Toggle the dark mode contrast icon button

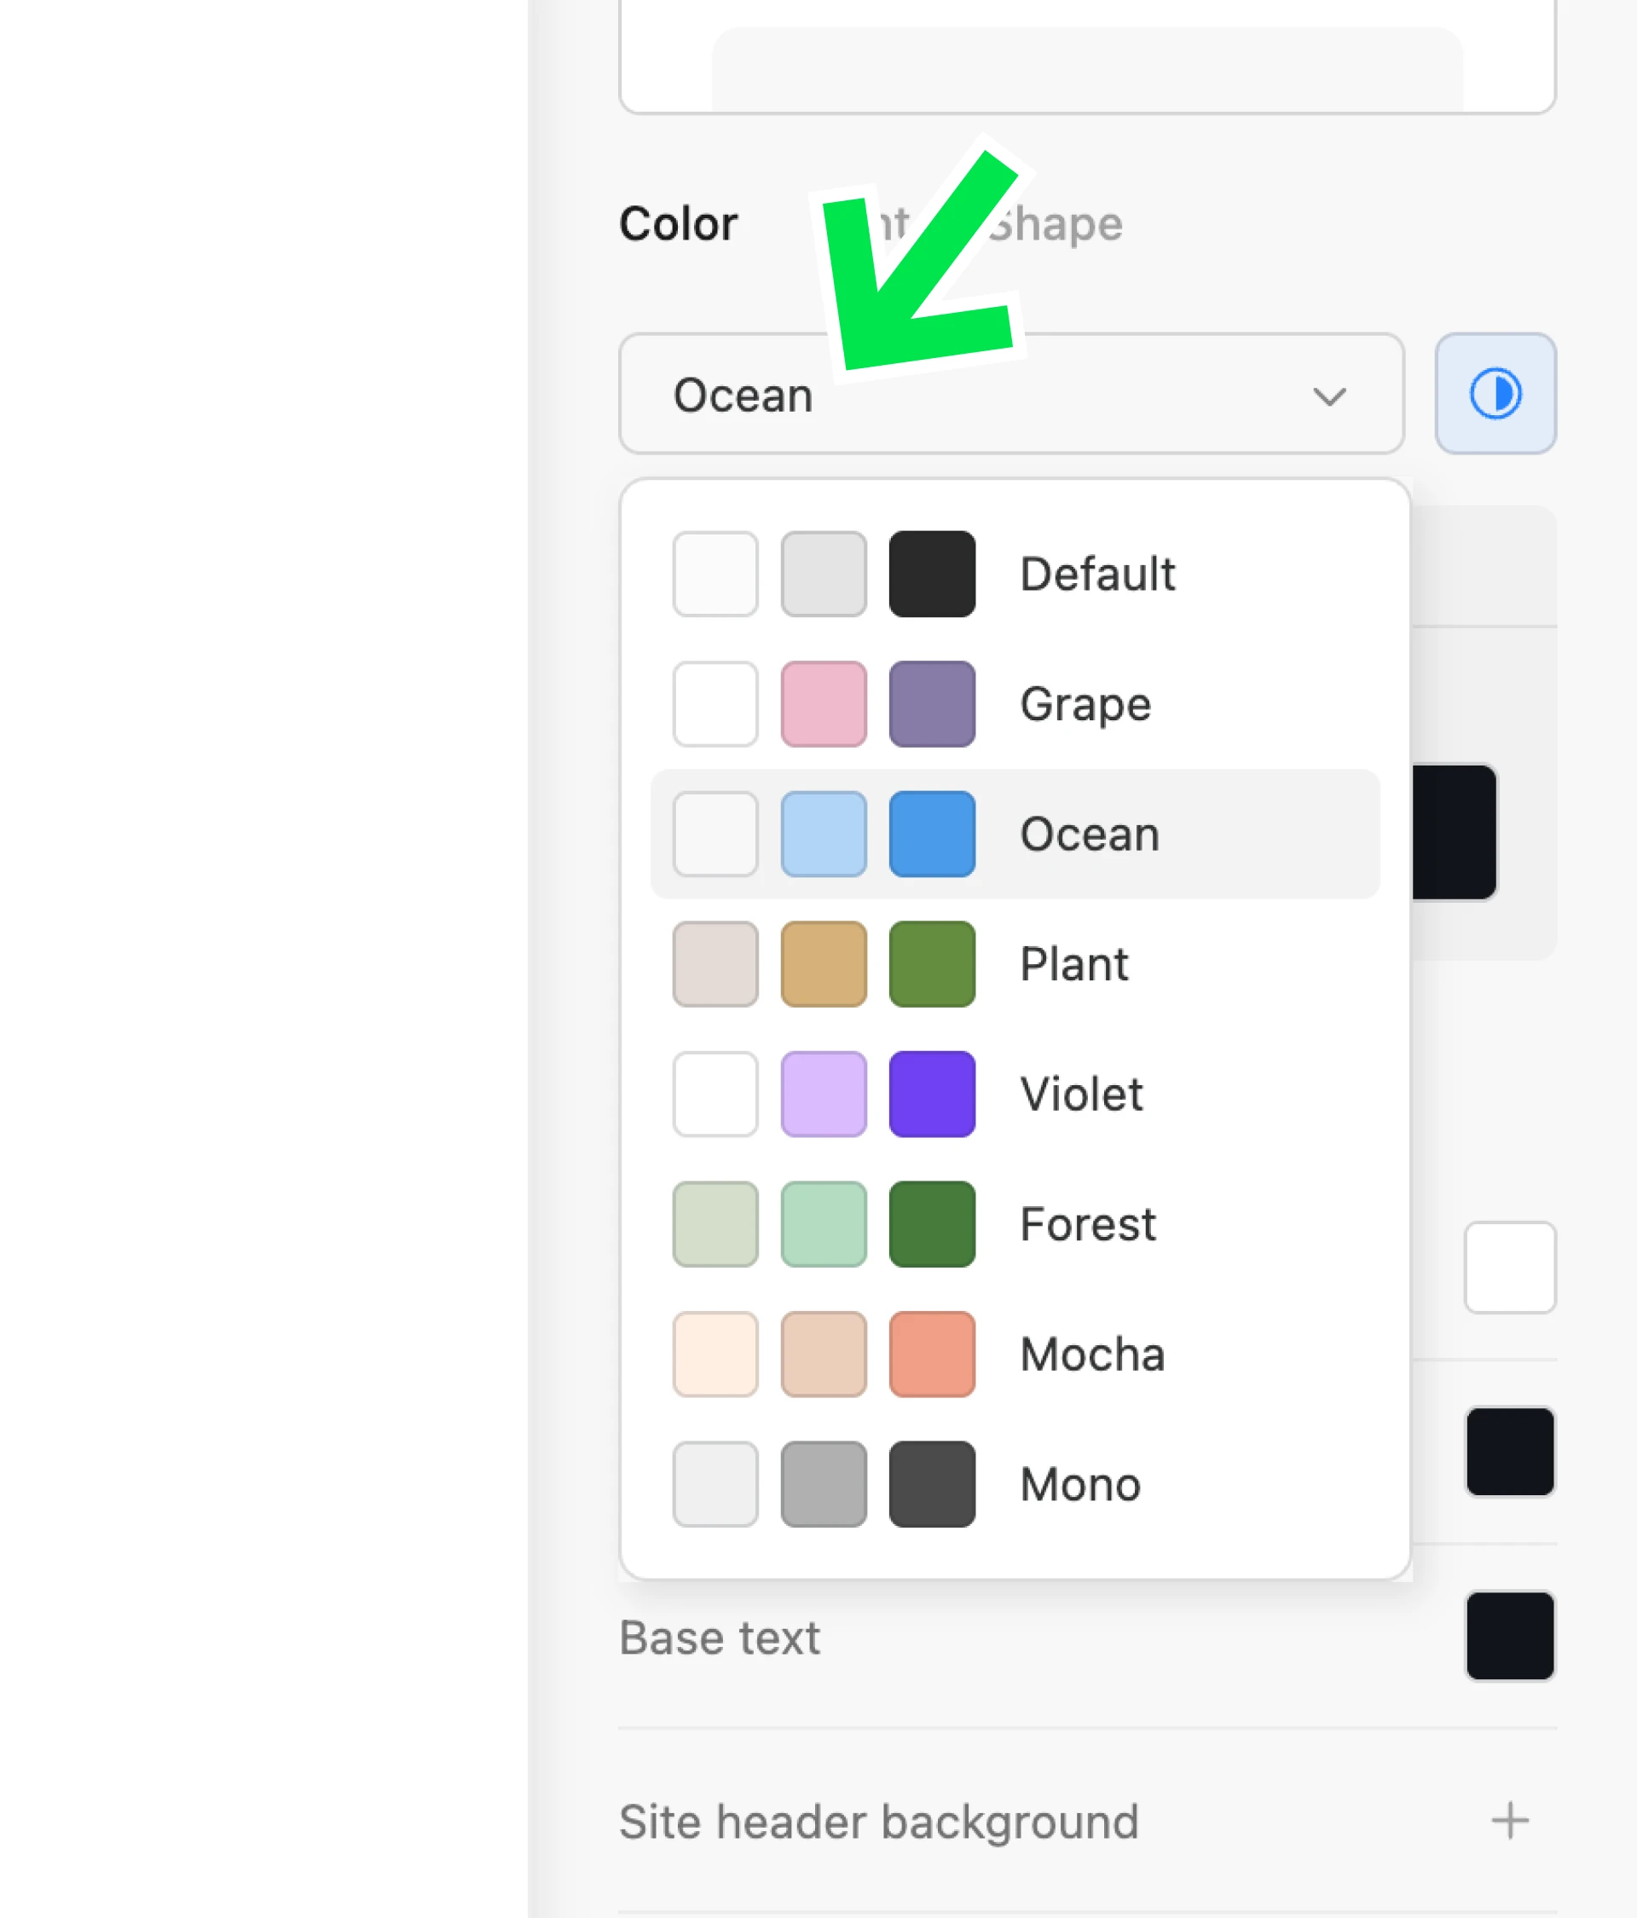pyautogui.click(x=1495, y=394)
